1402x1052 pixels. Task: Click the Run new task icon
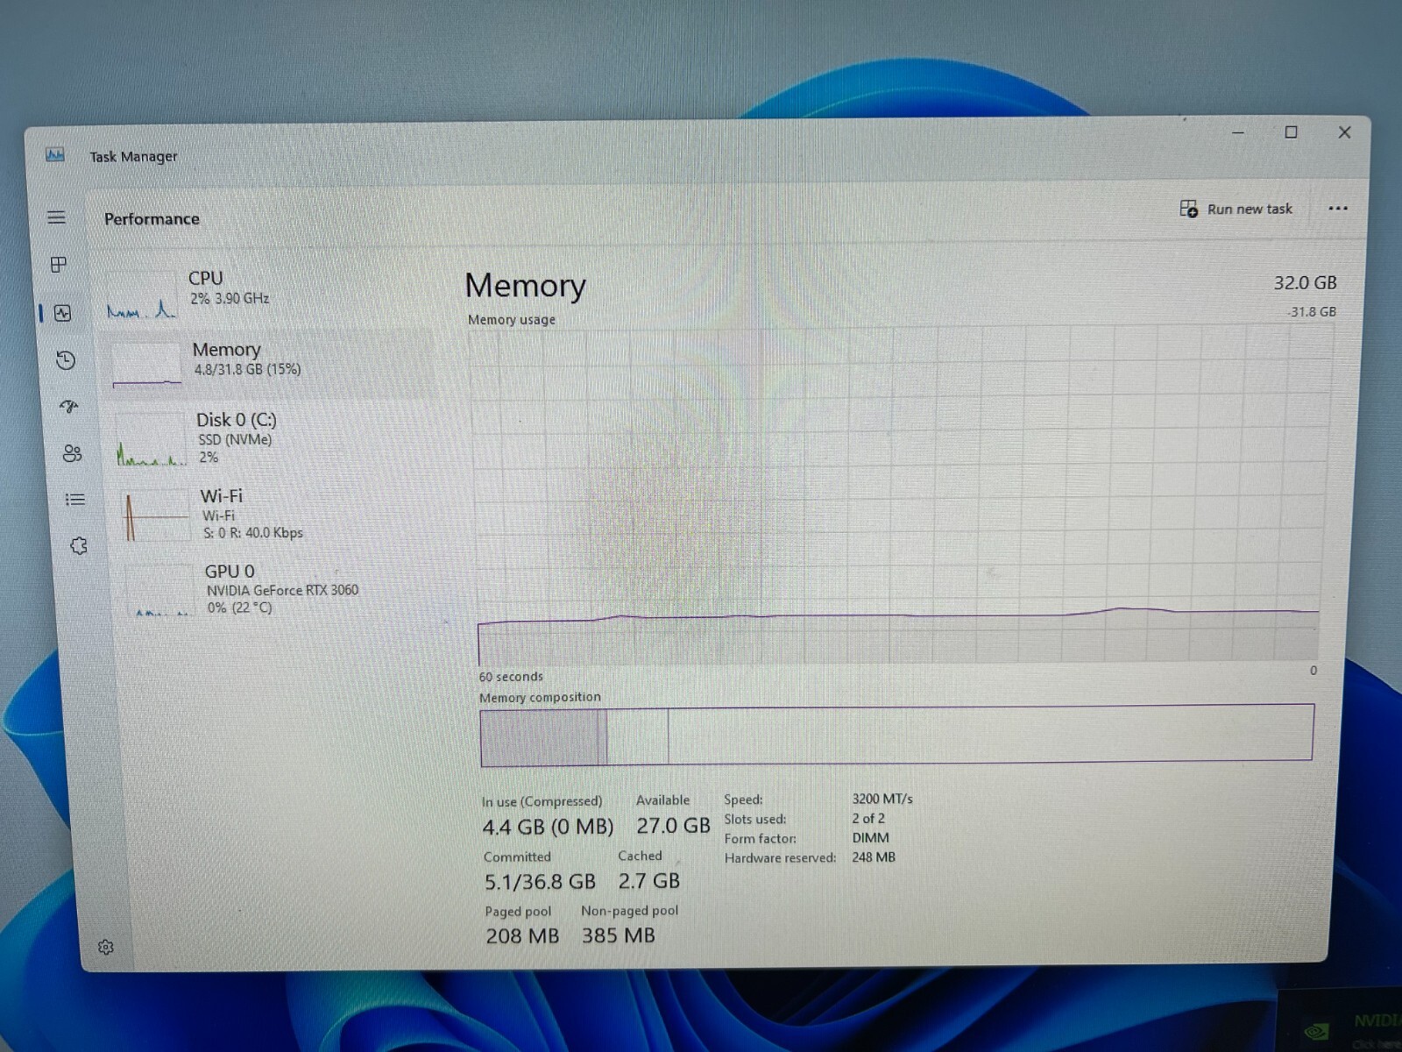pos(1188,209)
